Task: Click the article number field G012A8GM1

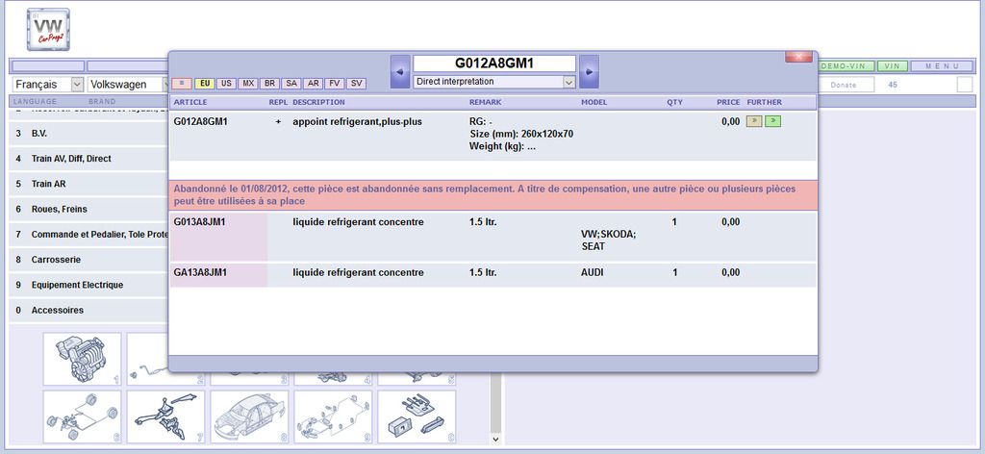Action: 494,63
